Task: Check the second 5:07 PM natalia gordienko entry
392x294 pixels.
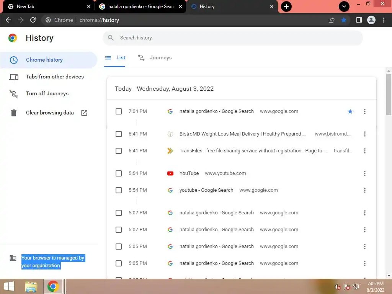Action: click(119, 230)
